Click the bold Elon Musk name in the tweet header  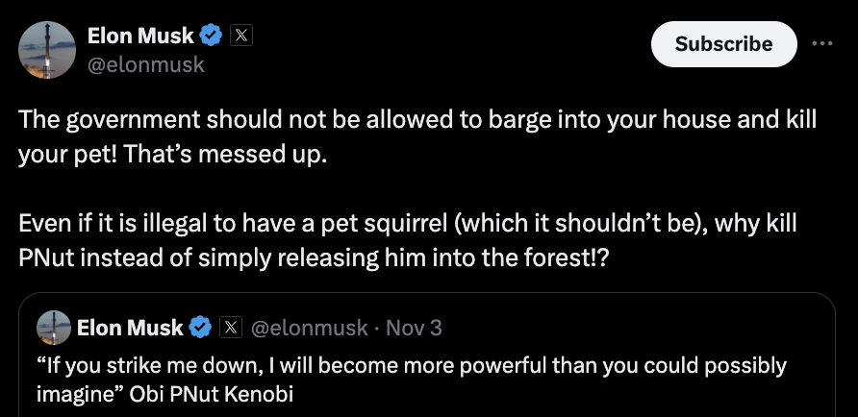[139, 37]
